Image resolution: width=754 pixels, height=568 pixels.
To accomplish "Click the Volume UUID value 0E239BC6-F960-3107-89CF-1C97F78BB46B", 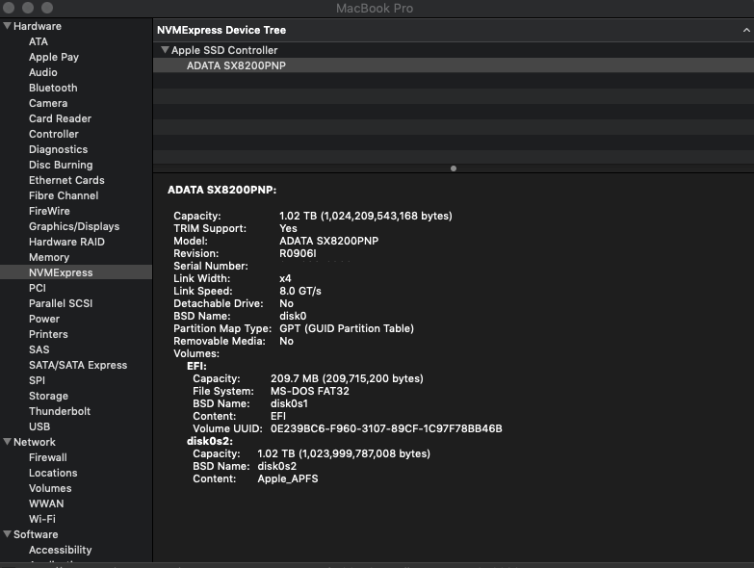I will pyautogui.click(x=386, y=428).
